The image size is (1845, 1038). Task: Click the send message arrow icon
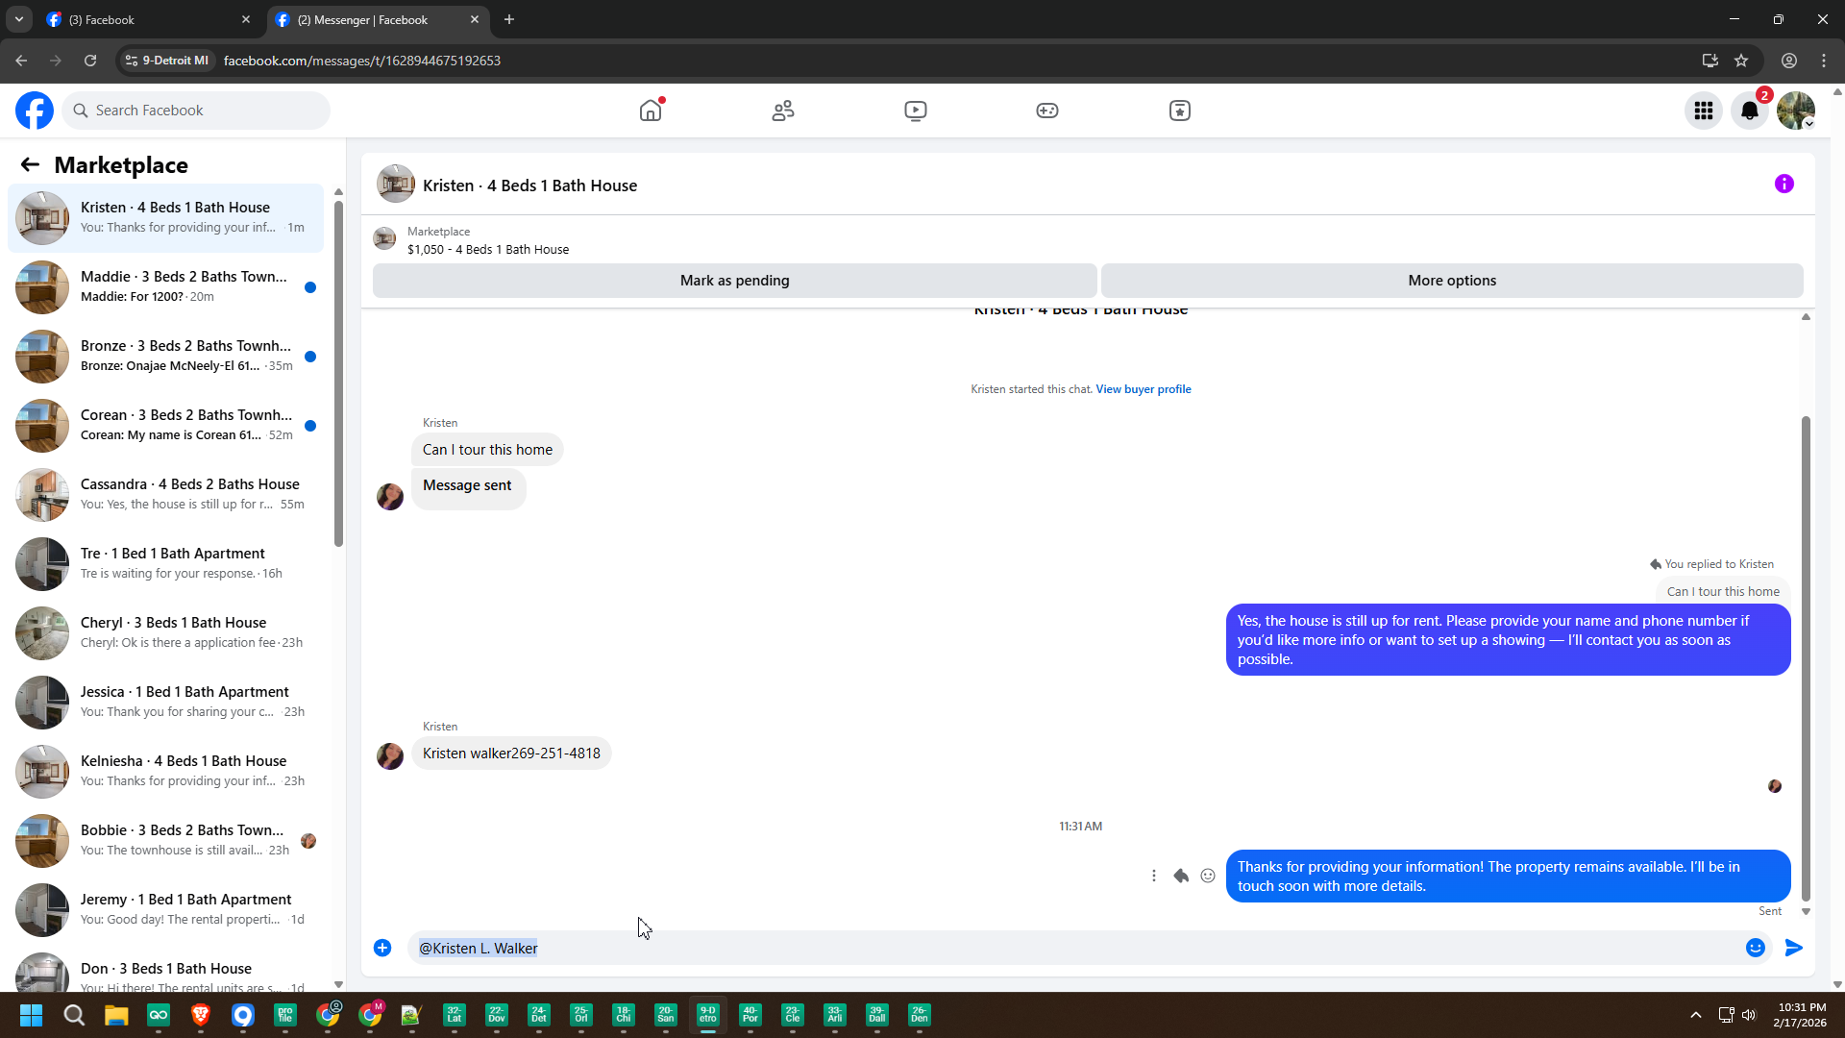[x=1793, y=948]
